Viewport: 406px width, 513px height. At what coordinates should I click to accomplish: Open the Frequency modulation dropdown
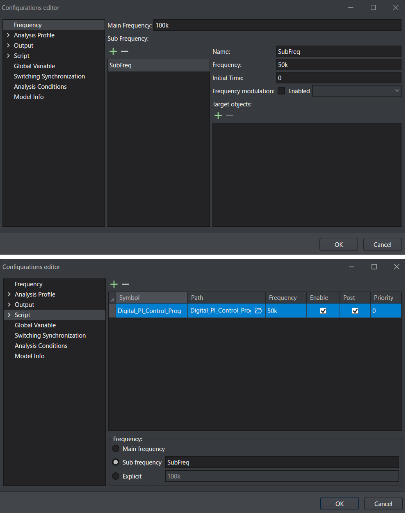tap(357, 91)
